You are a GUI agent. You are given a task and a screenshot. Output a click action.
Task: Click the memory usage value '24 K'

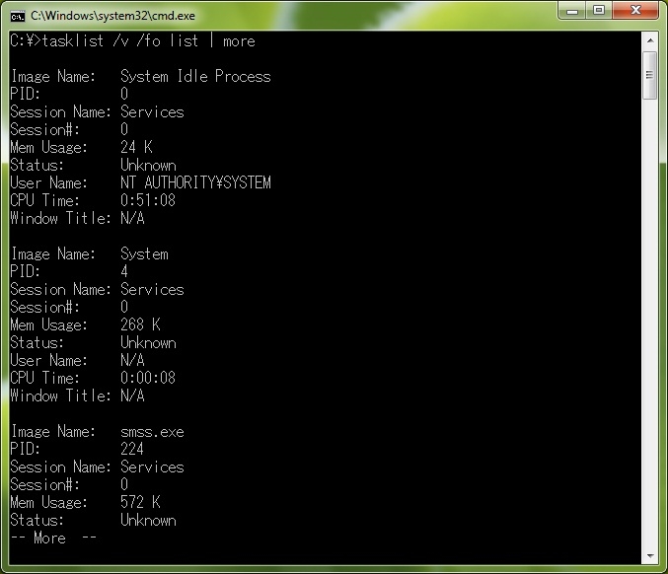point(136,147)
